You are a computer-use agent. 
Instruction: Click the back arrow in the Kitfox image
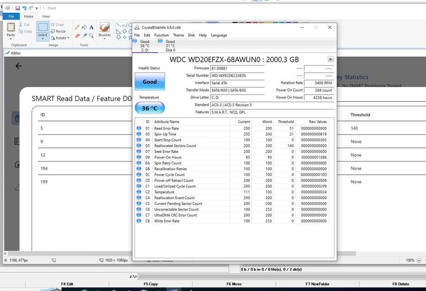18,66
